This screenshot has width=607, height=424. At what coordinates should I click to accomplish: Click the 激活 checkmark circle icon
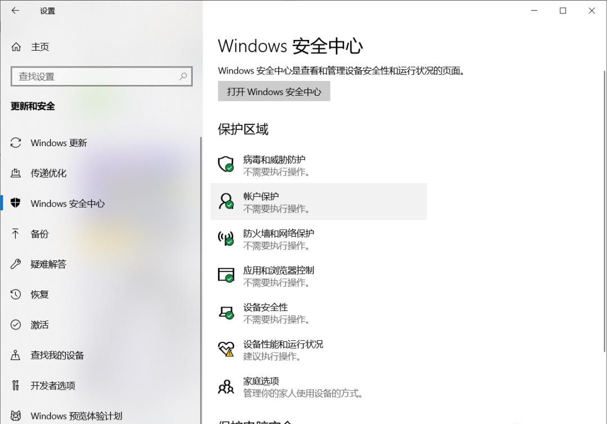point(16,324)
